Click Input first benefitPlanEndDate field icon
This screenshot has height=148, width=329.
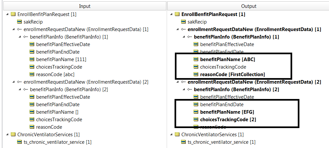(32, 52)
